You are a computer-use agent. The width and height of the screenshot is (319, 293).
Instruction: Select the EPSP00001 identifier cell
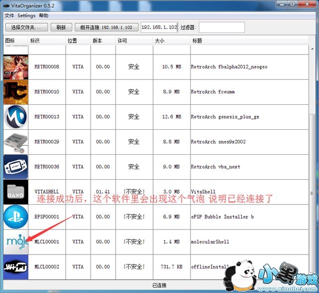click(x=47, y=217)
